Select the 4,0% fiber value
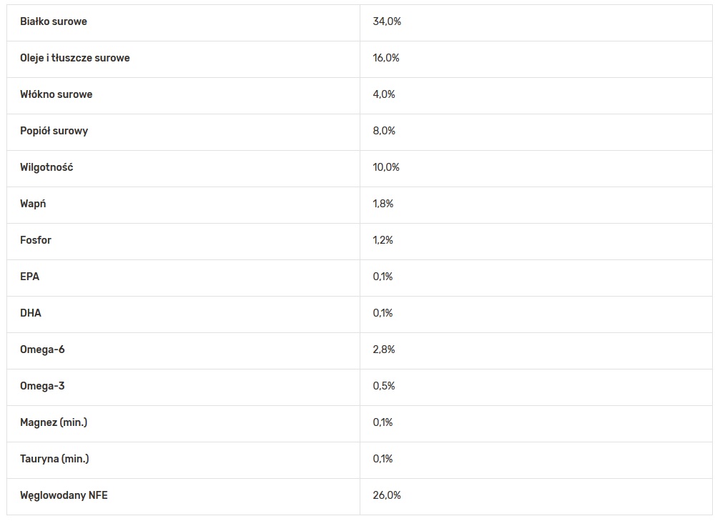Viewport: 720px width, 521px height. (x=384, y=94)
